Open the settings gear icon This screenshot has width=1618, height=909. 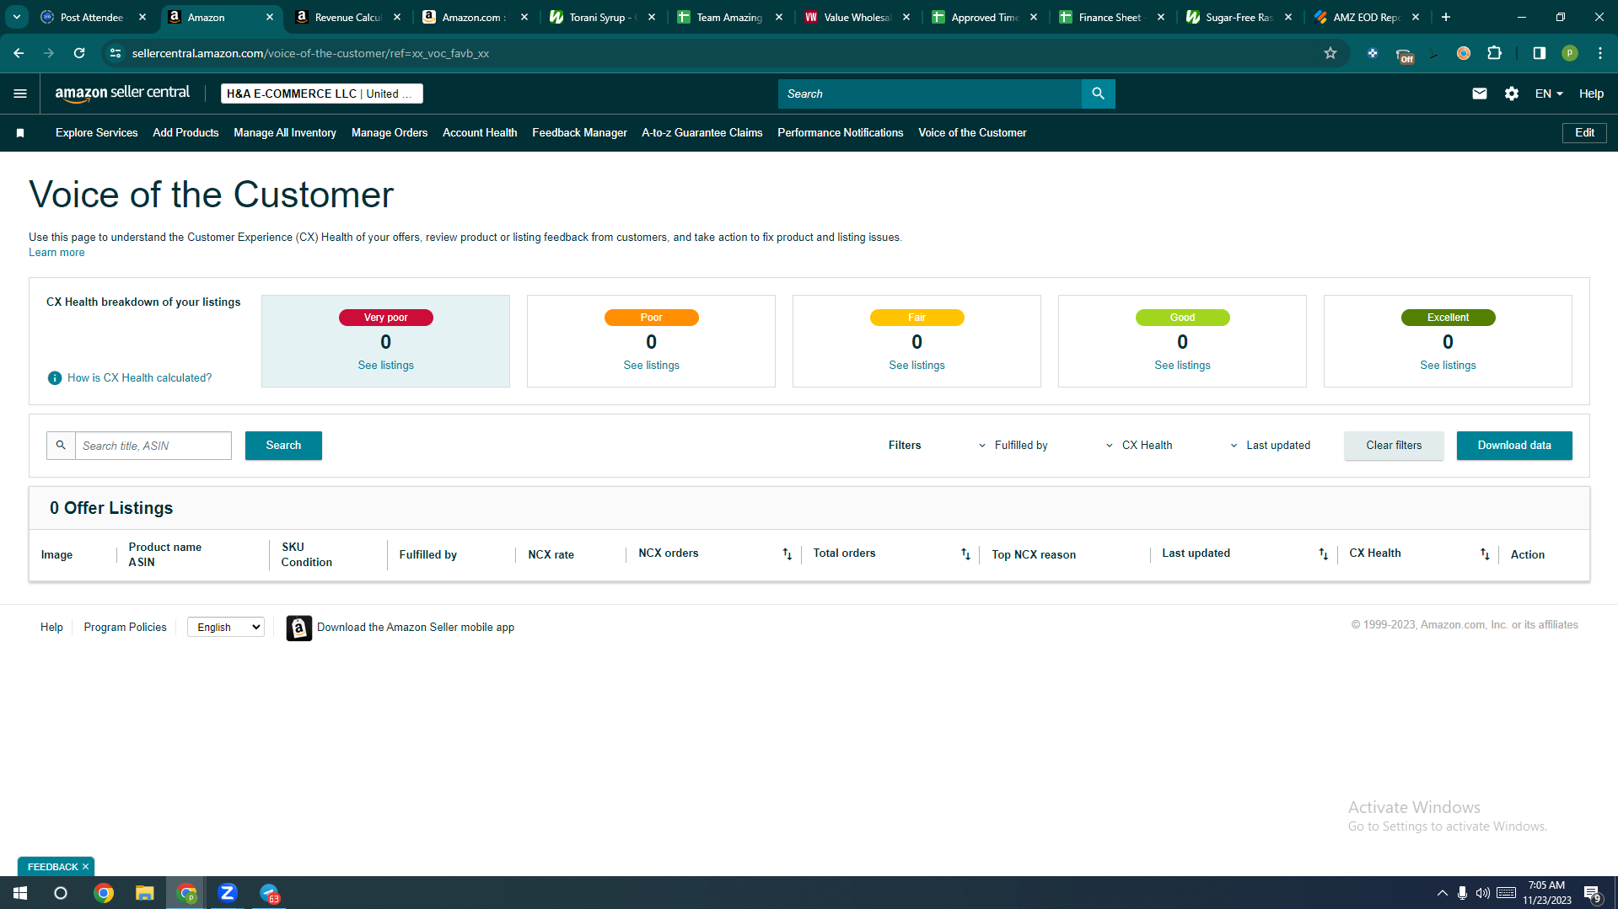[1512, 94]
